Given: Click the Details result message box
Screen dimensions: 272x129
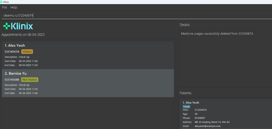Looking at the screenshot, I should point(226,59).
